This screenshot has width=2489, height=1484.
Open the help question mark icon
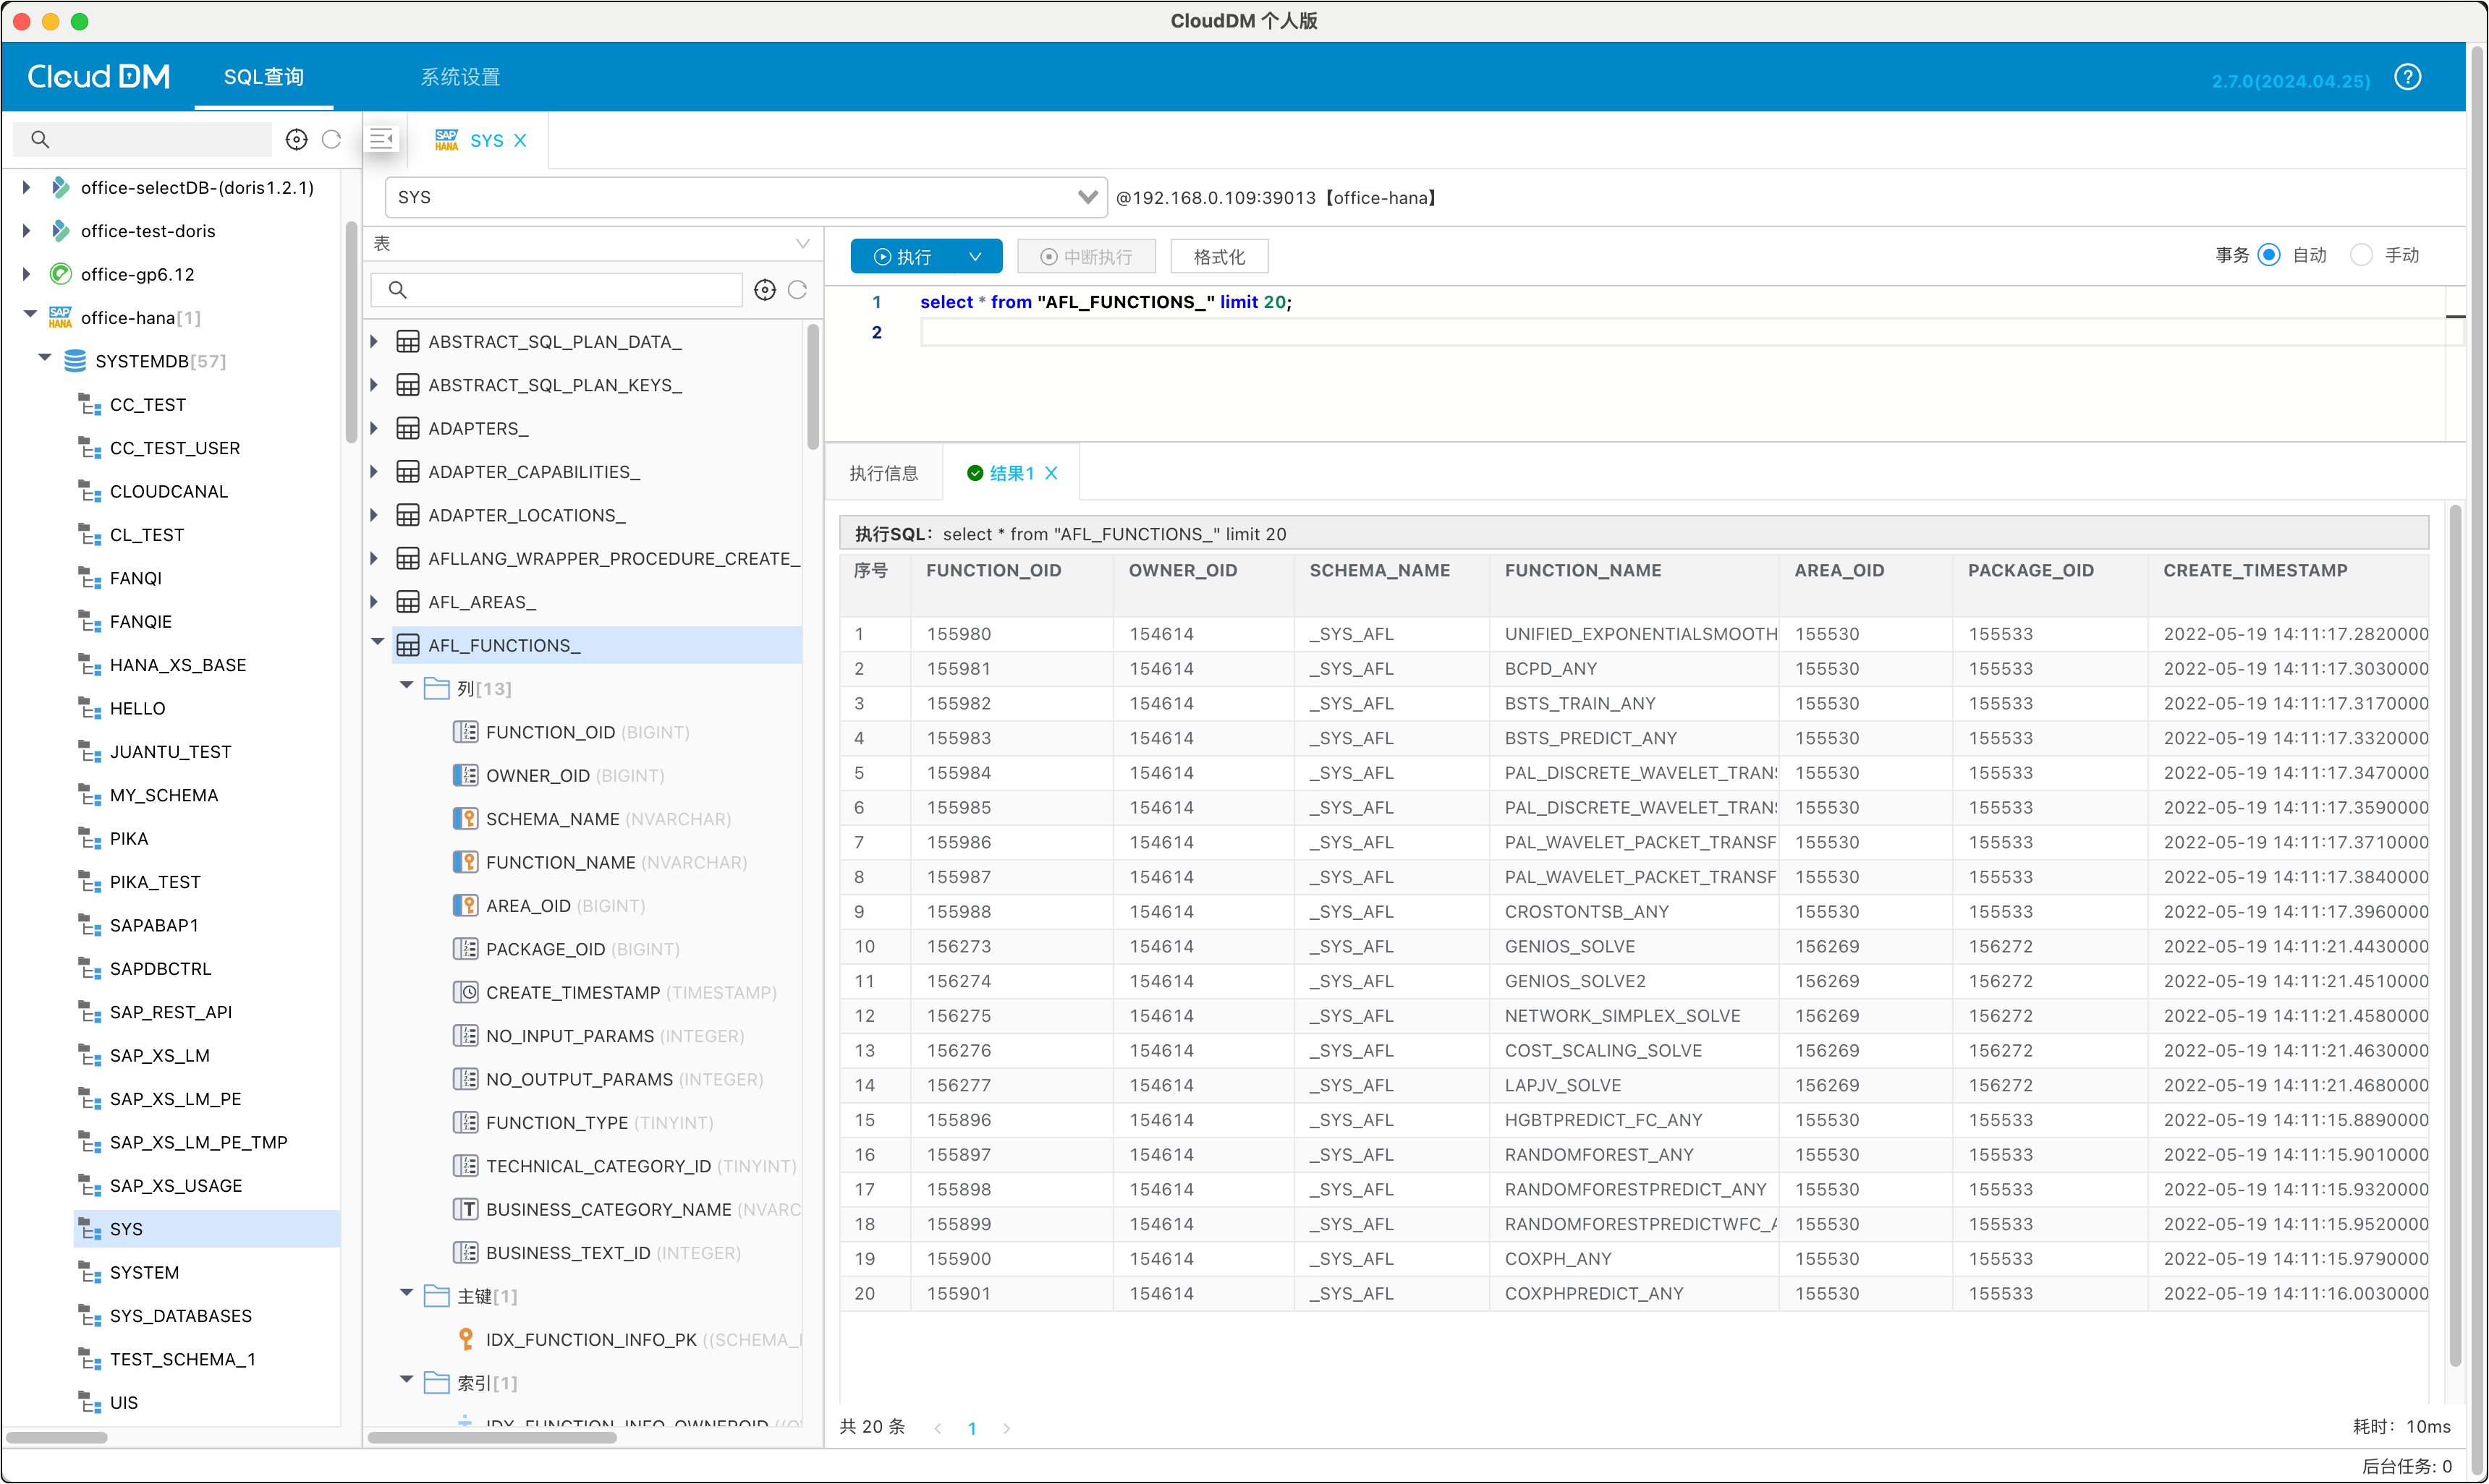click(2407, 77)
